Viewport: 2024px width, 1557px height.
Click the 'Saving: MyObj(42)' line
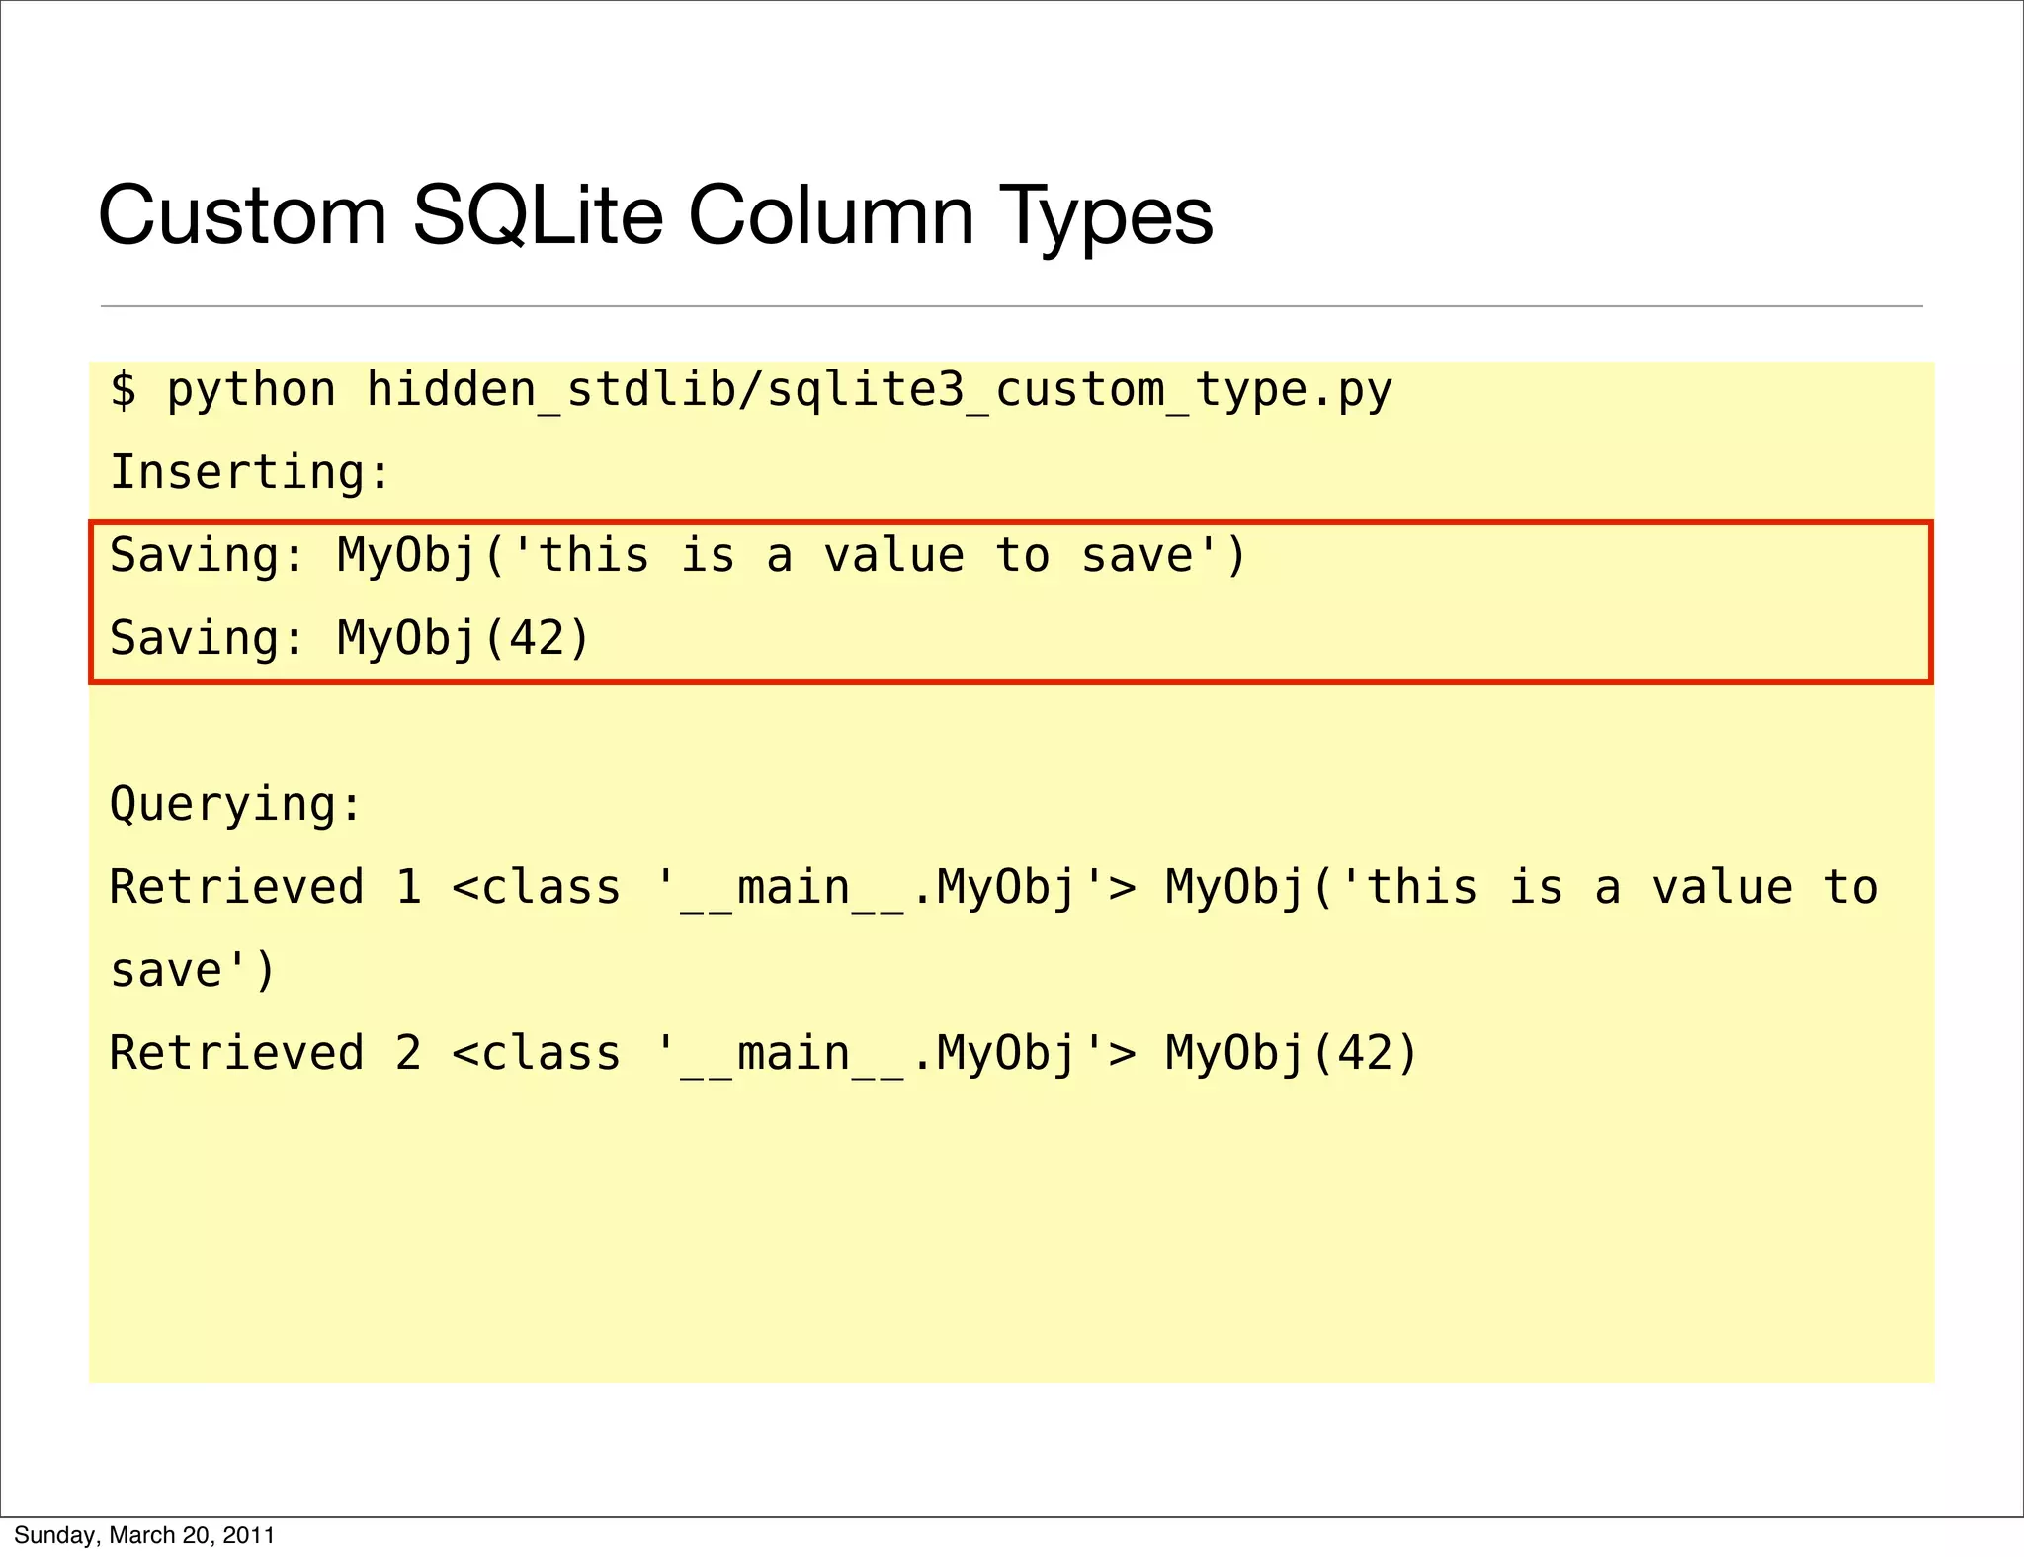point(350,639)
